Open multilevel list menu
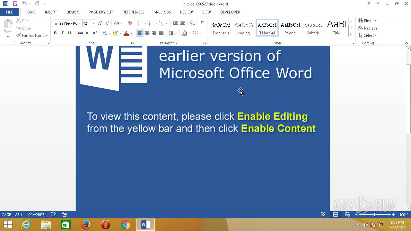Image resolution: width=411 pixels, height=231 pixels. 162,23
